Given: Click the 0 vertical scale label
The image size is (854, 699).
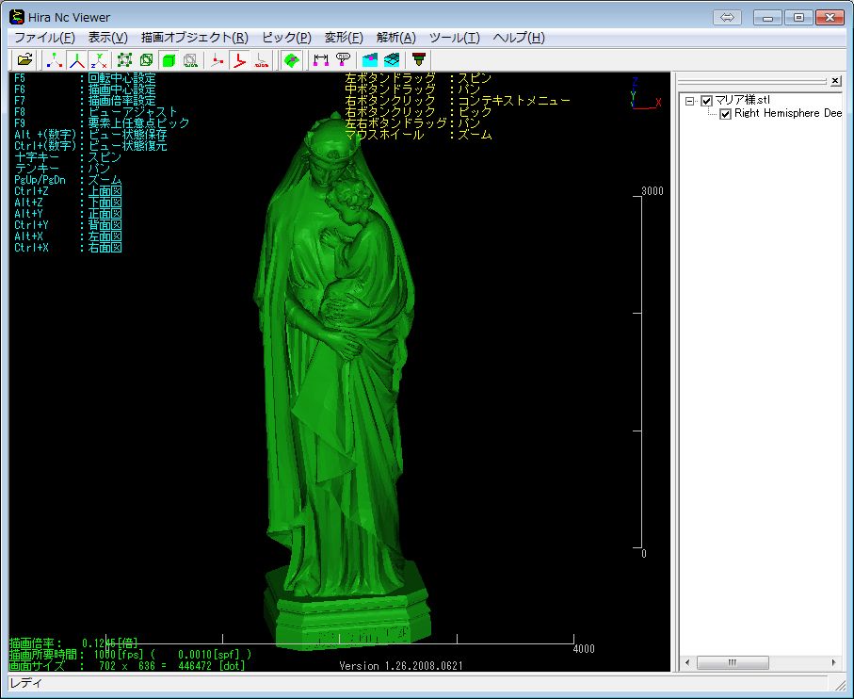Looking at the screenshot, I should (x=644, y=554).
